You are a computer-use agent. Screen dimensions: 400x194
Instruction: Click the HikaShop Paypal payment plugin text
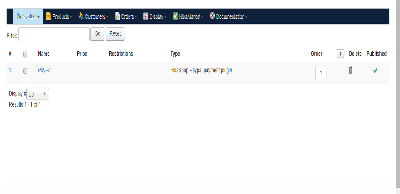point(201,70)
